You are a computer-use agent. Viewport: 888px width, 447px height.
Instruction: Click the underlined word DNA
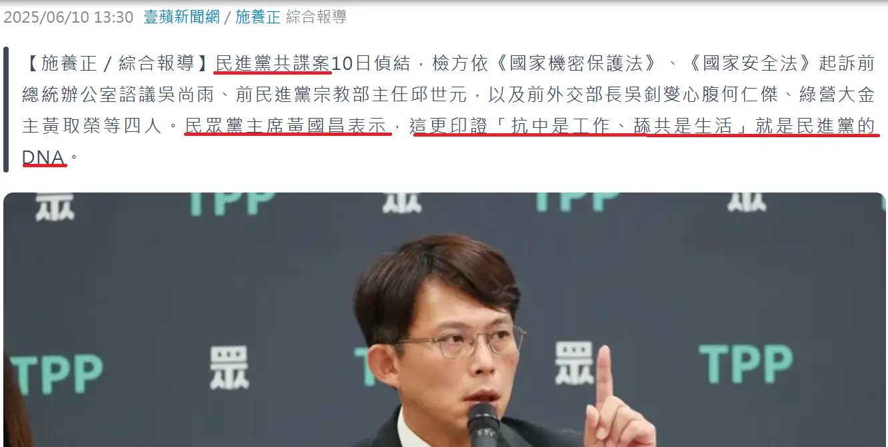44,157
